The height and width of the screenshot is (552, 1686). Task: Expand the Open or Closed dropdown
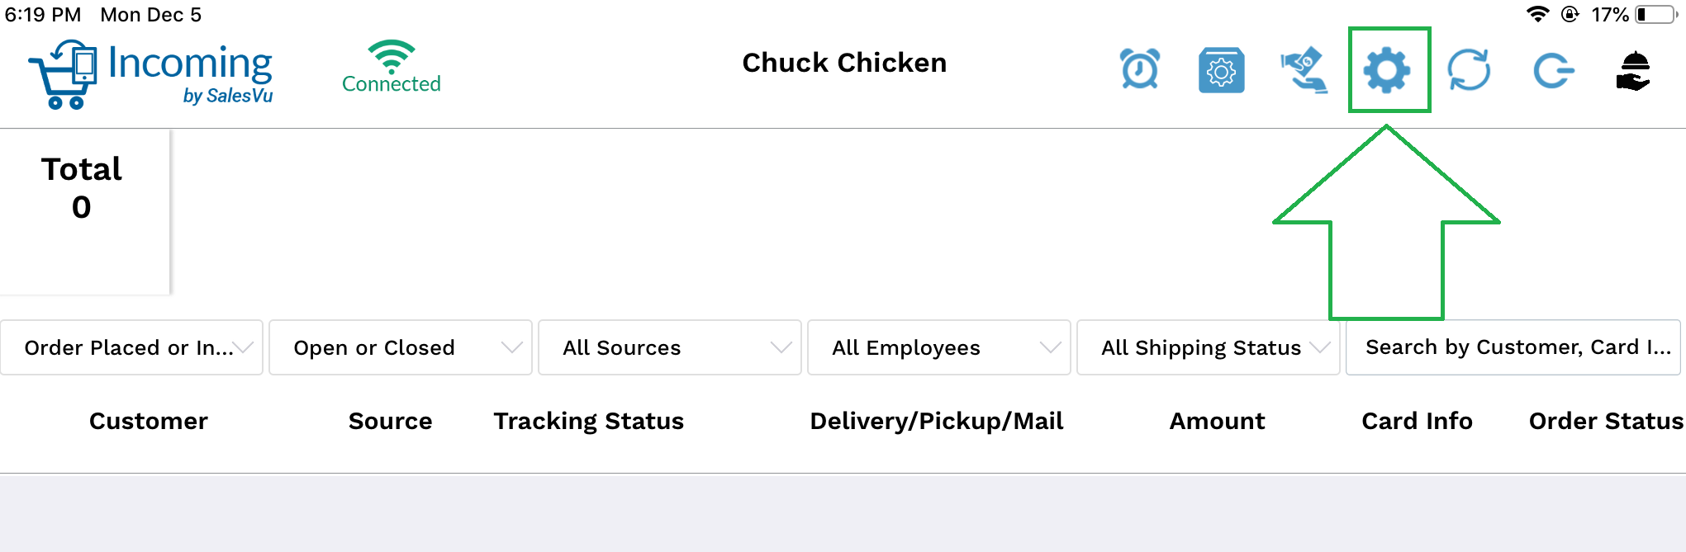click(401, 347)
